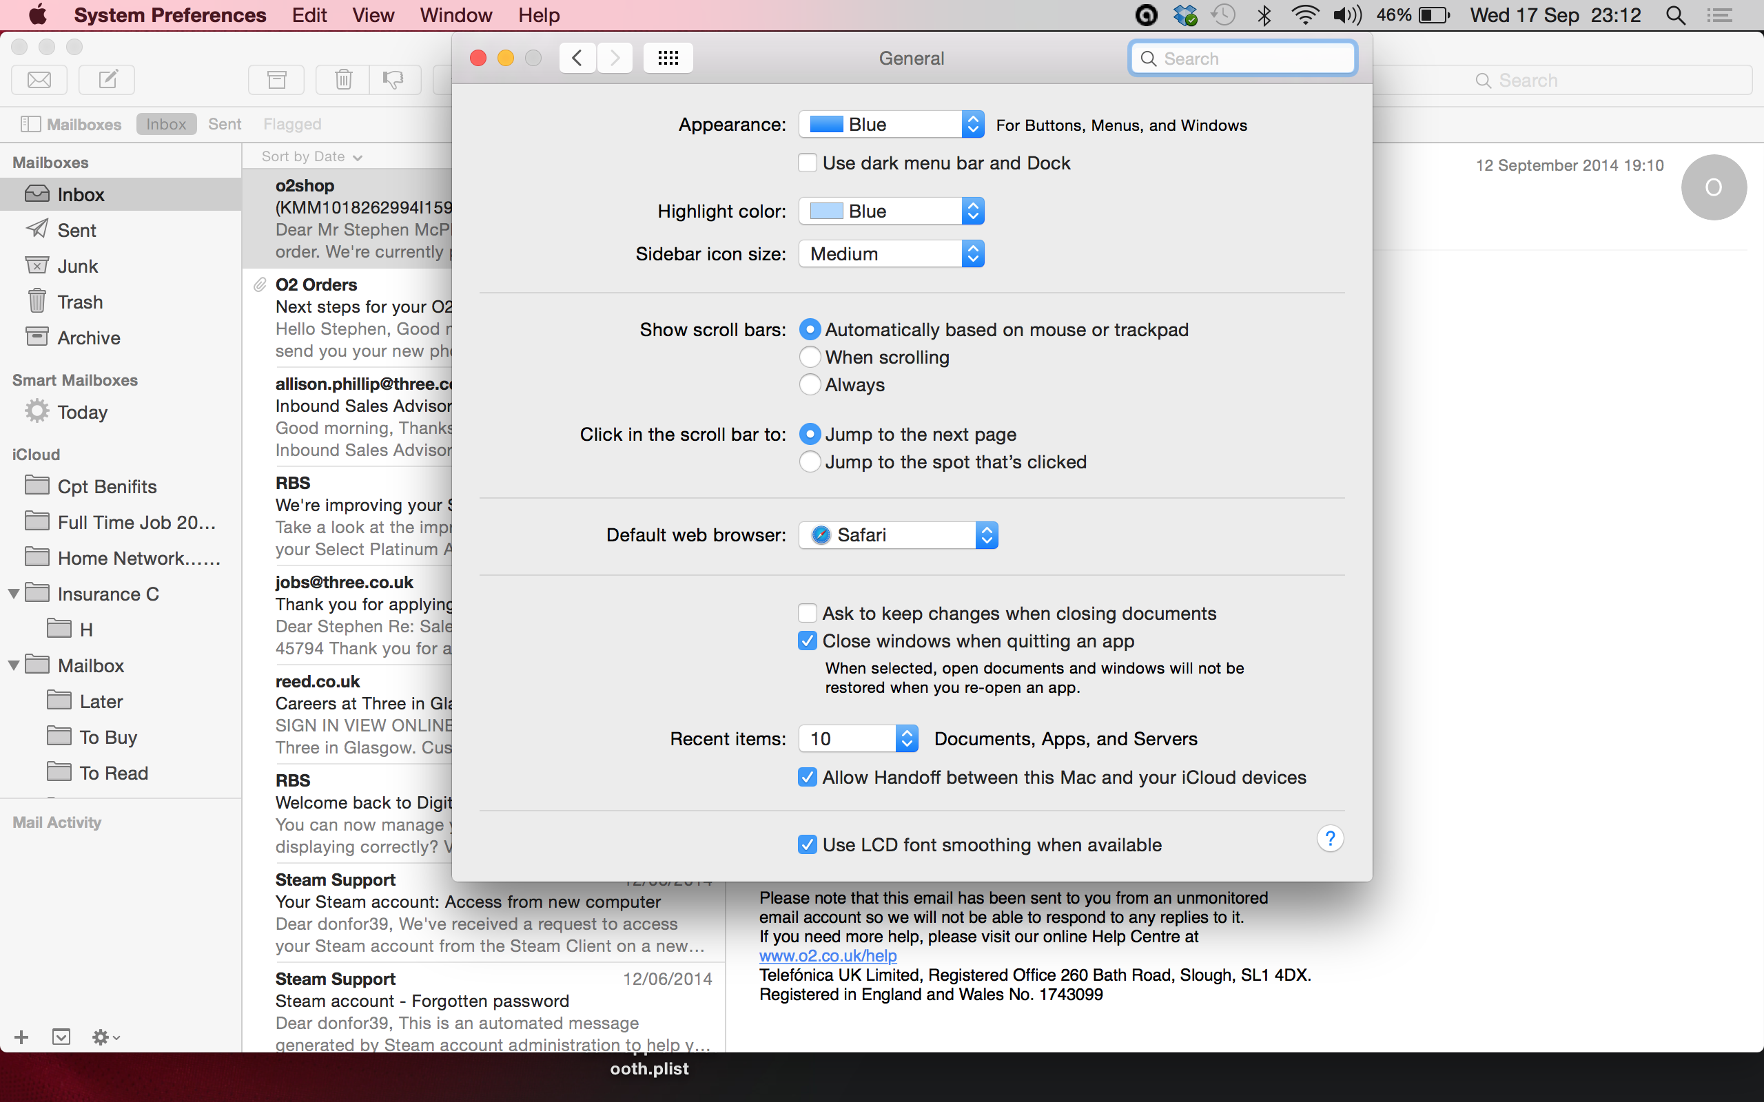
Task: Click the Bluetooth menu bar icon
Action: click(x=1264, y=15)
